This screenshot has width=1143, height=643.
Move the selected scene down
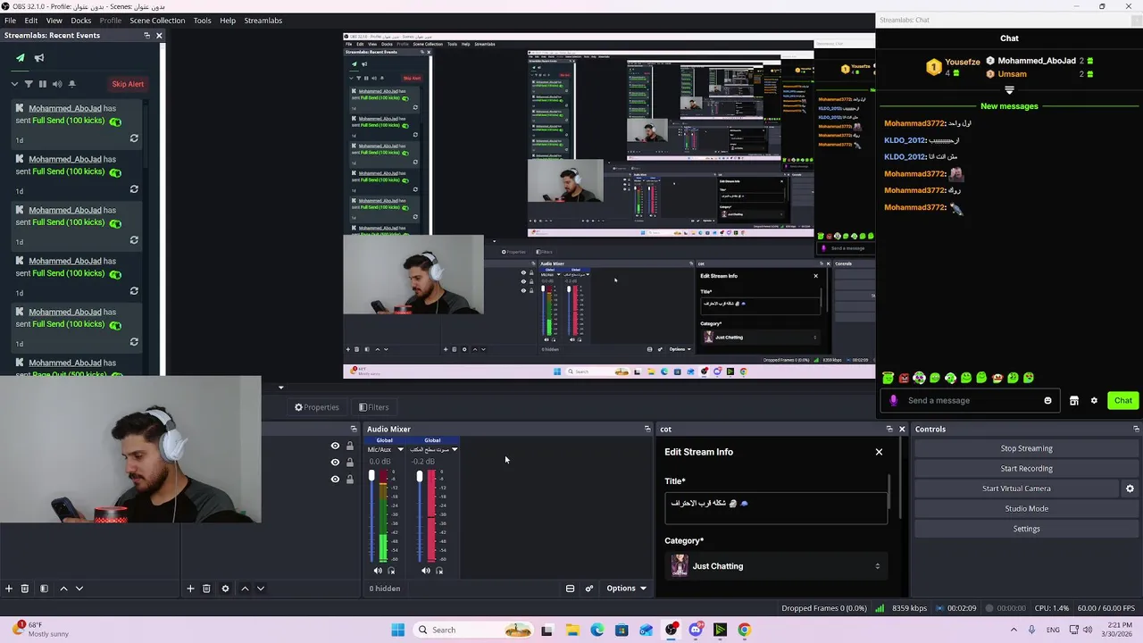coord(79,589)
